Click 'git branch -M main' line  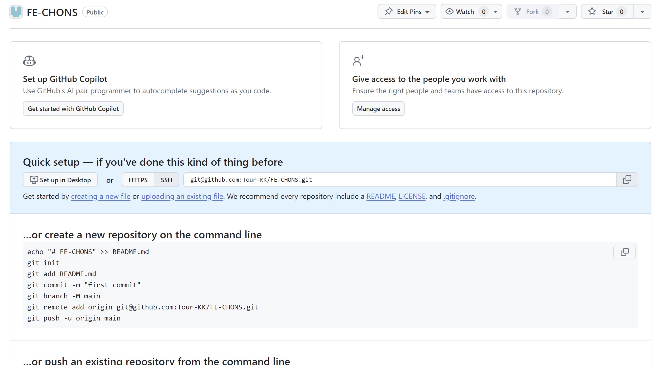coord(64,296)
